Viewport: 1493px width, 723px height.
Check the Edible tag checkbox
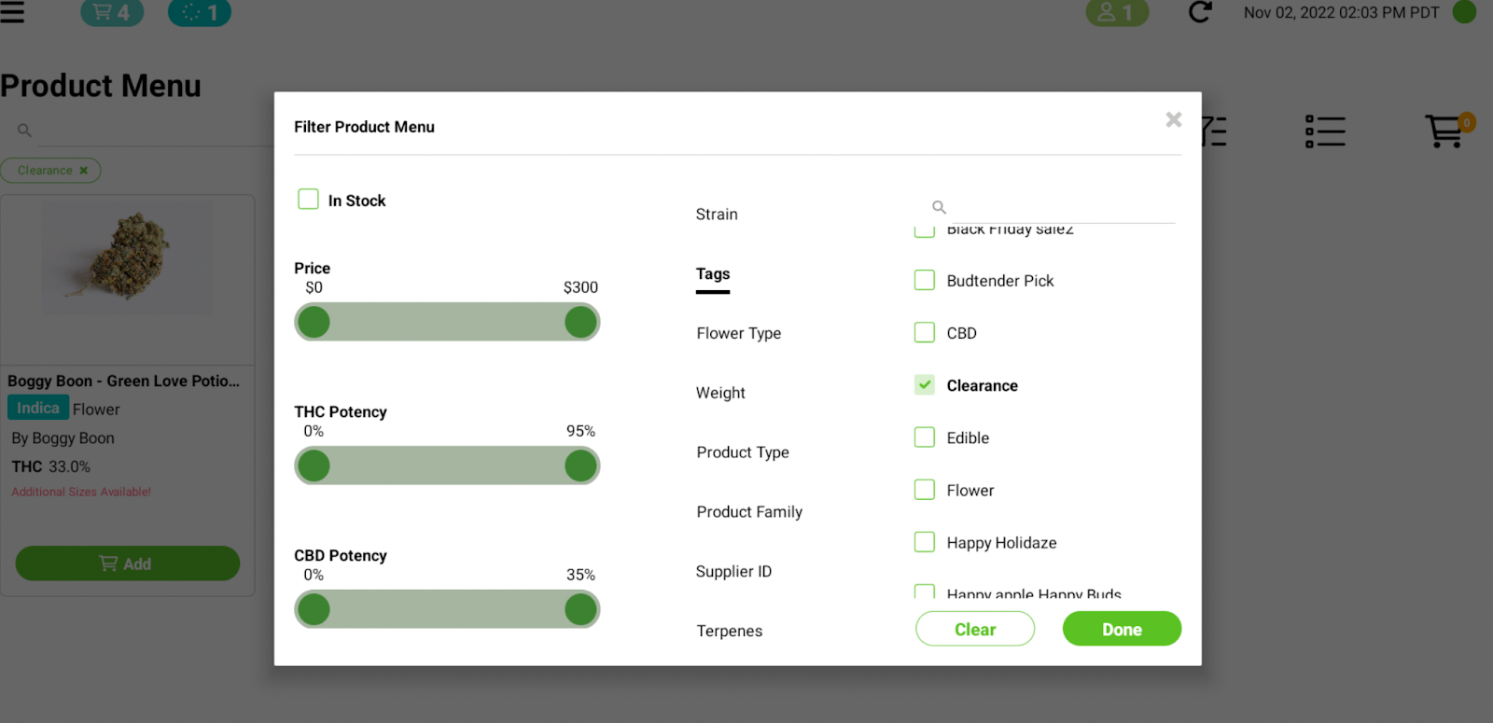(x=925, y=438)
